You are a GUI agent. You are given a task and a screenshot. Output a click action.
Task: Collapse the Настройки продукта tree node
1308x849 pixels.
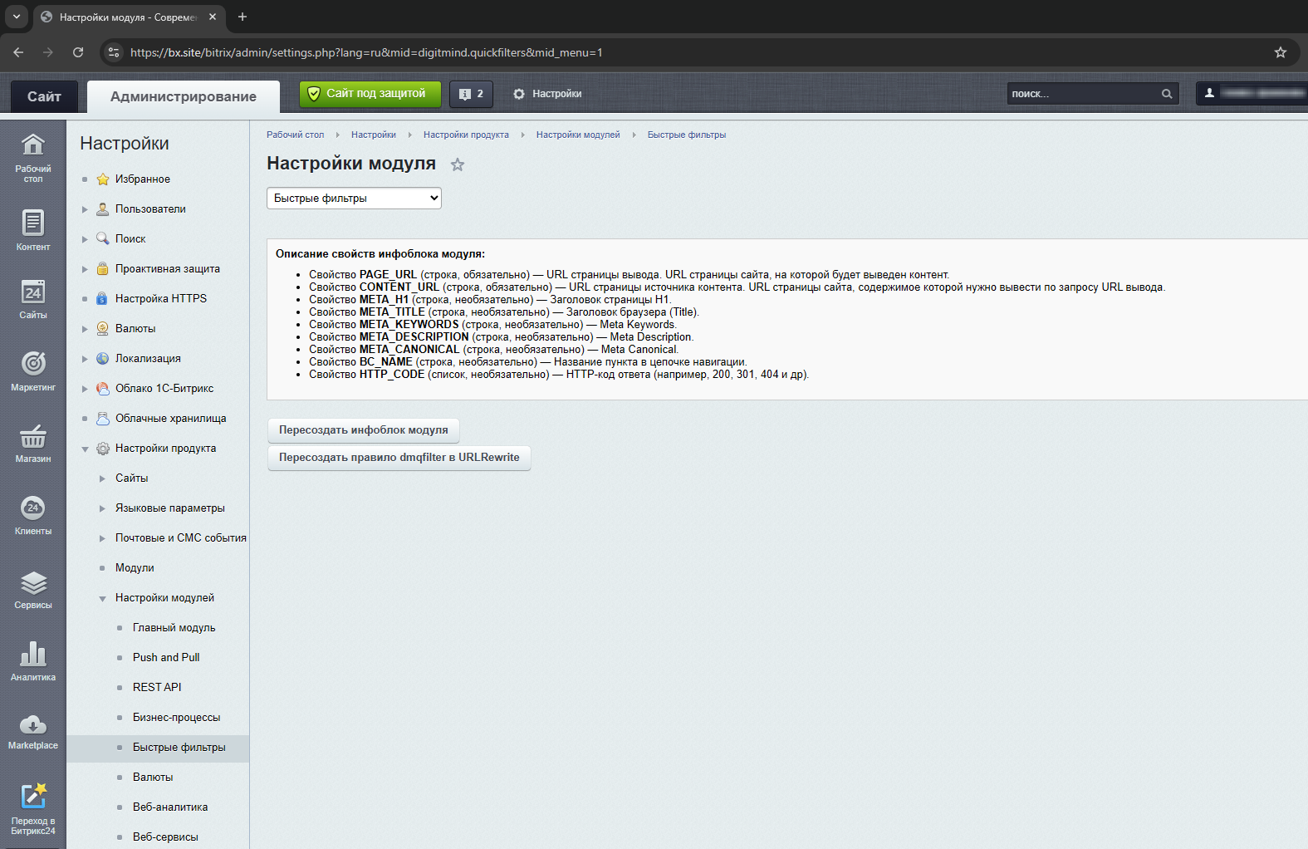(x=85, y=449)
